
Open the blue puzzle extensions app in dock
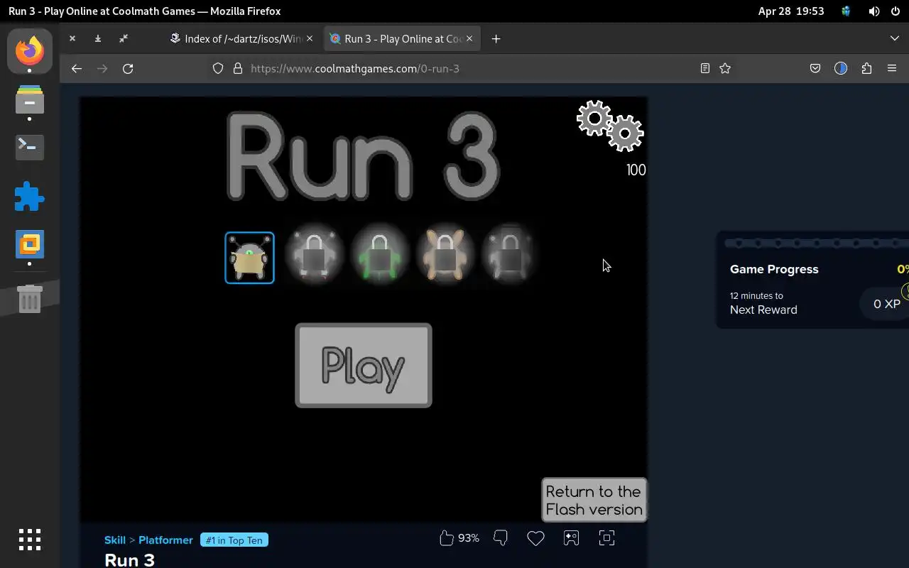coord(30,196)
